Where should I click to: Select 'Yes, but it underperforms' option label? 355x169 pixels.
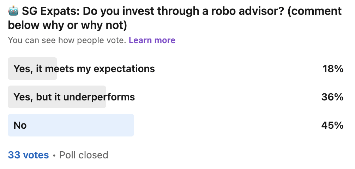(x=74, y=97)
